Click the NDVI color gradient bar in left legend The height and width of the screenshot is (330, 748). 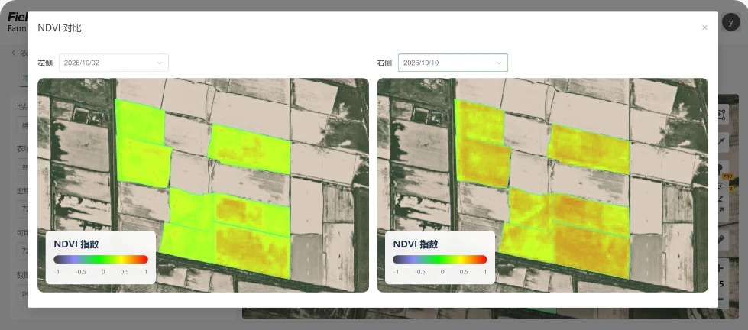[x=101, y=260]
